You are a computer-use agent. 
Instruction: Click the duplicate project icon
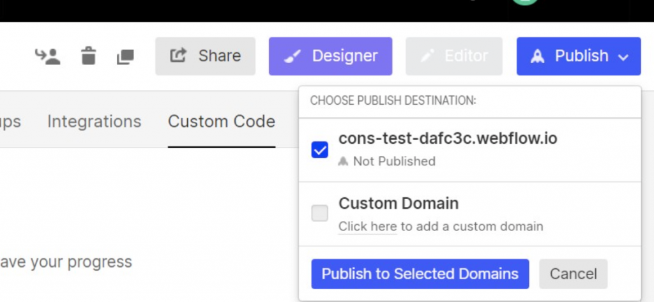coord(125,57)
